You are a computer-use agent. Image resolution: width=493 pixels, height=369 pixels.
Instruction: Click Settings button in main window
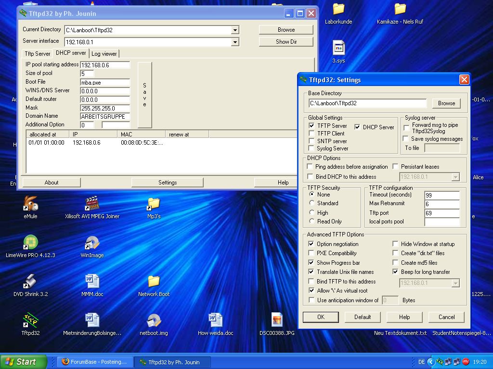167,182
